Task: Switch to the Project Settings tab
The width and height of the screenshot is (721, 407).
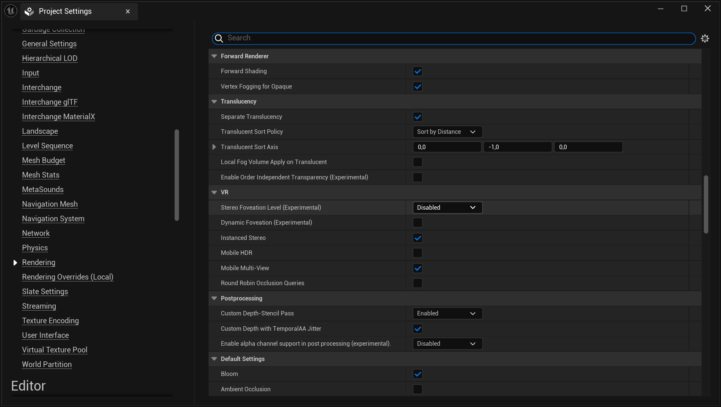Action: tap(66, 11)
